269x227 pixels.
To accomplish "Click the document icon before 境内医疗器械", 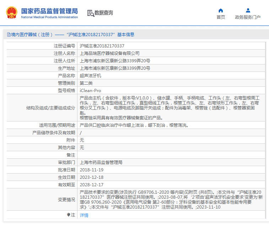I will click(x=9, y=35).
